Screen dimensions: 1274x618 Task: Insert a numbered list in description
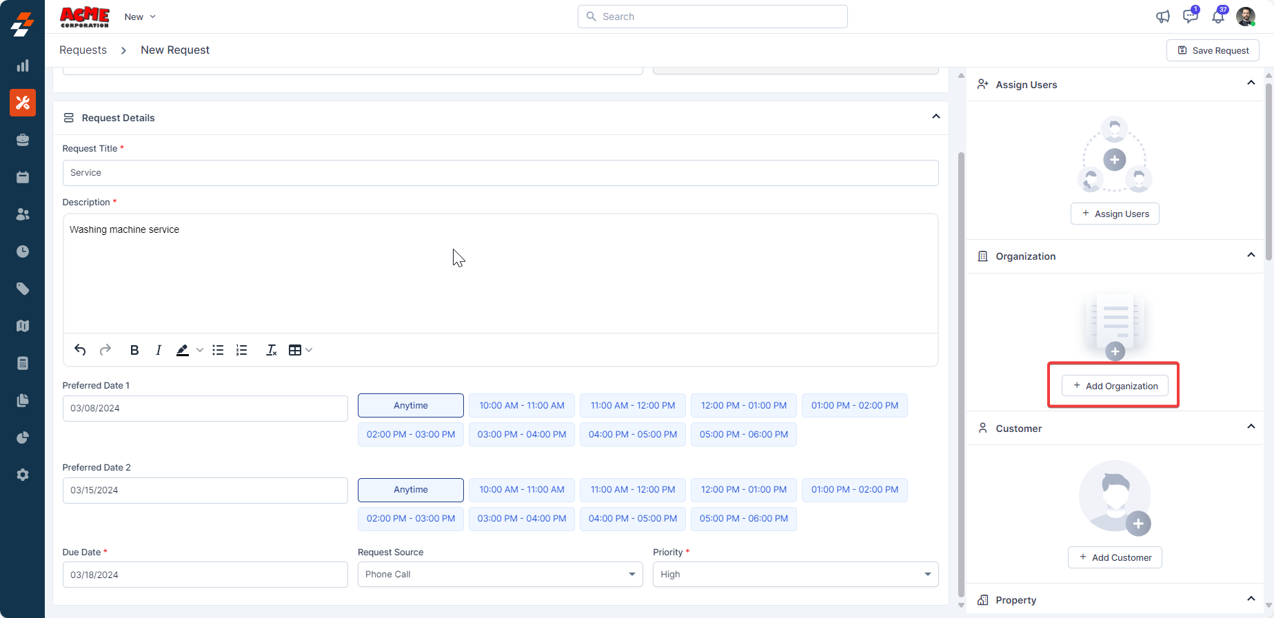pyautogui.click(x=241, y=350)
